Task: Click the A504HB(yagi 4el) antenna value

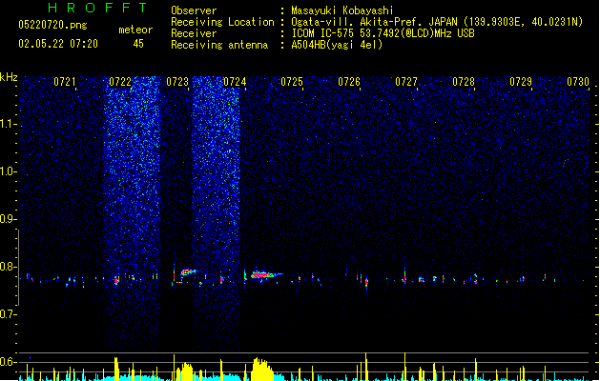Action: (337, 45)
